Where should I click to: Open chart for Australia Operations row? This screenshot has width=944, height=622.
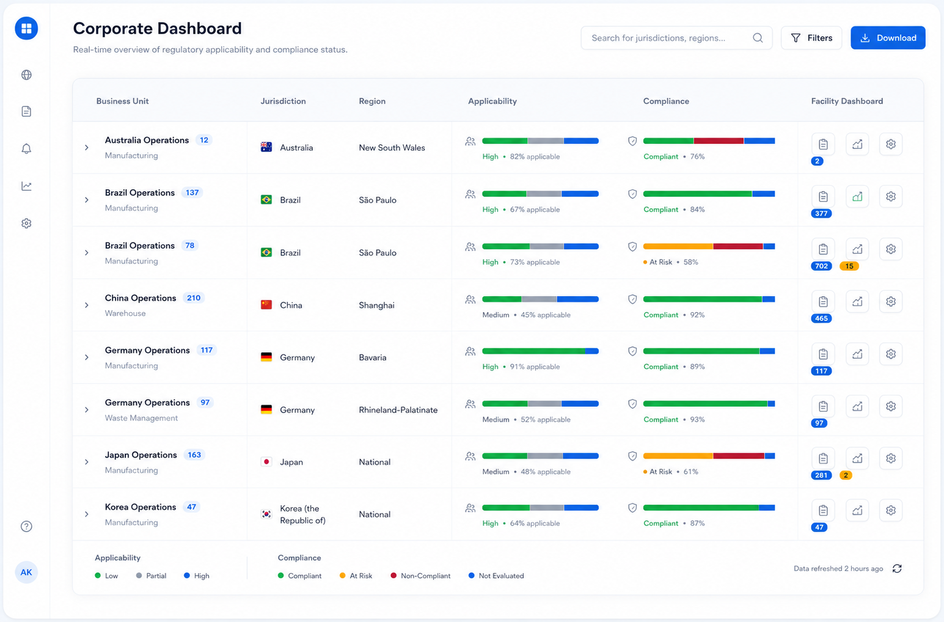point(857,144)
